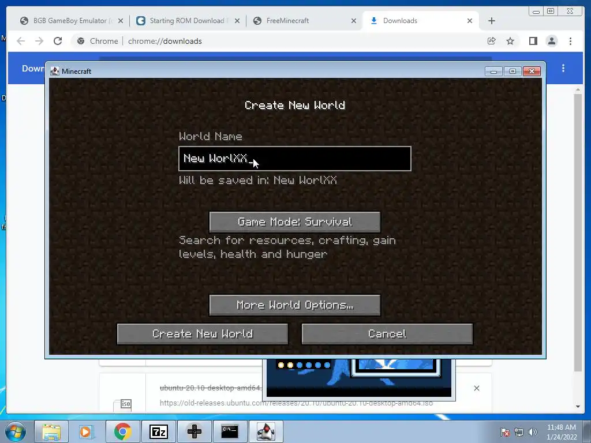Click the World Name text field

click(295, 159)
